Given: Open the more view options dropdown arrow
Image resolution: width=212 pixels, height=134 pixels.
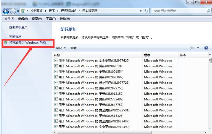Looking at the screenshot, I should pyautogui.click(x=198, y=48).
